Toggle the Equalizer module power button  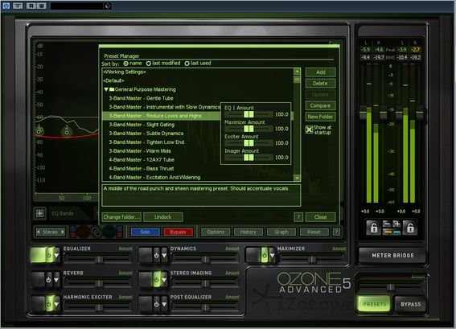point(49,255)
